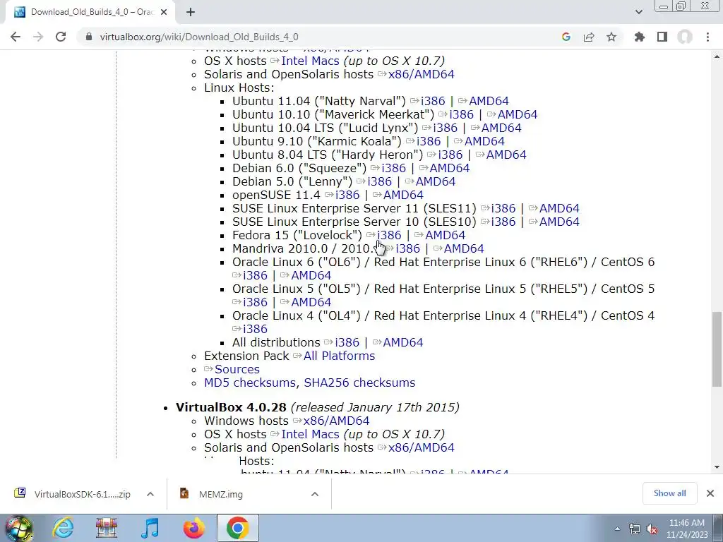Download All distributions AMD64 installer
The image size is (723, 542).
coord(402,342)
